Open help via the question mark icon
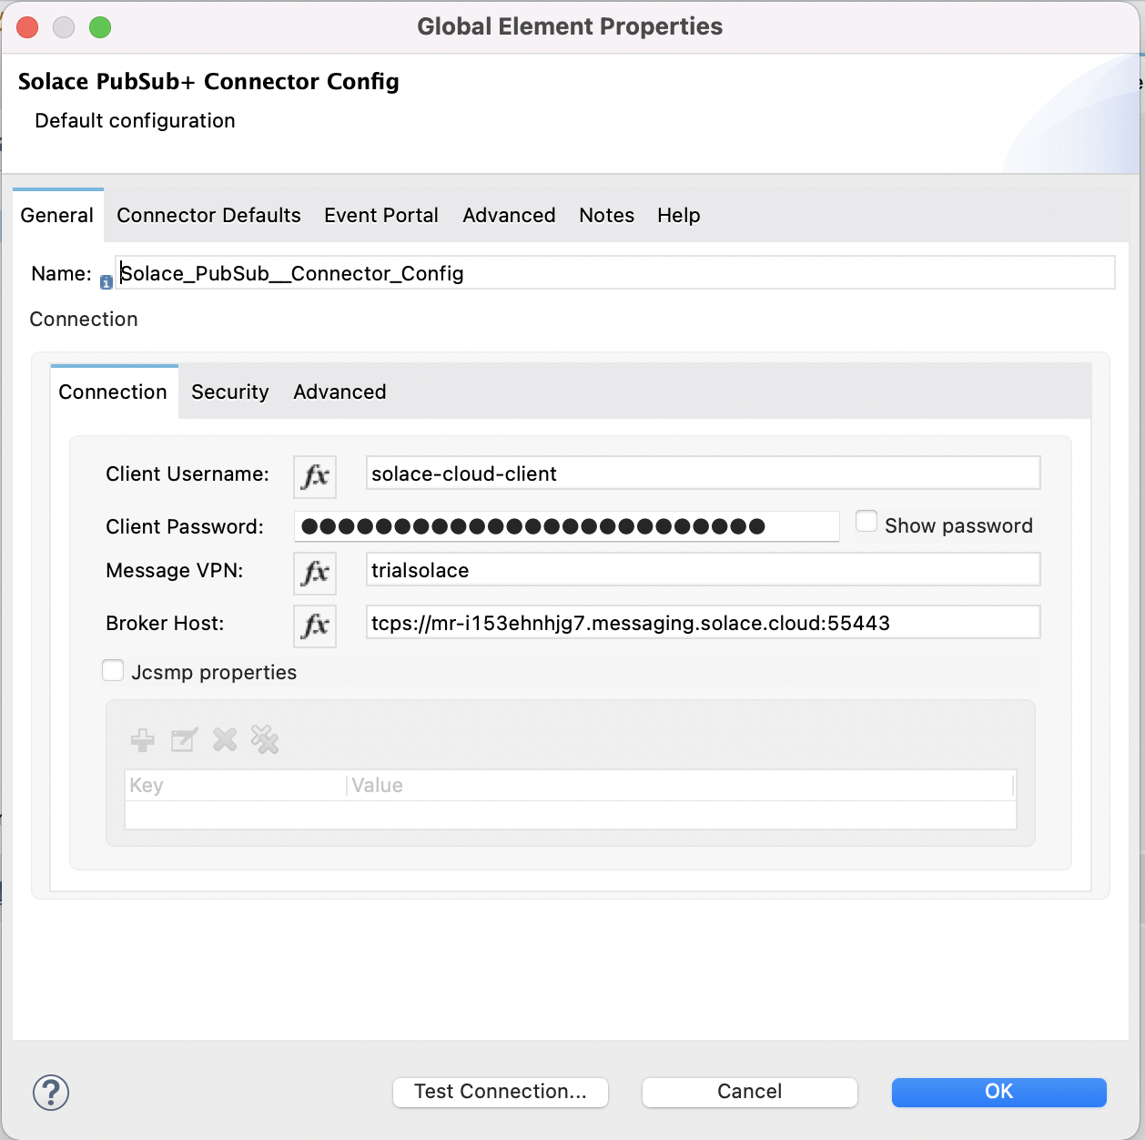Image resolution: width=1145 pixels, height=1140 pixels. pos(50,1093)
